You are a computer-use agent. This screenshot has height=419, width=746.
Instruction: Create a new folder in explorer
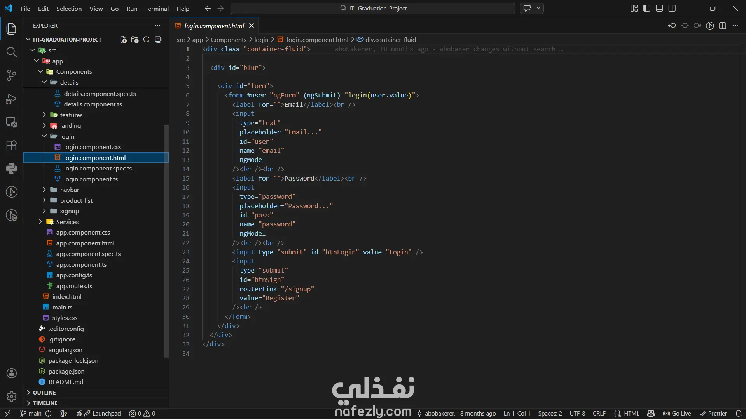[x=135, y=39]
